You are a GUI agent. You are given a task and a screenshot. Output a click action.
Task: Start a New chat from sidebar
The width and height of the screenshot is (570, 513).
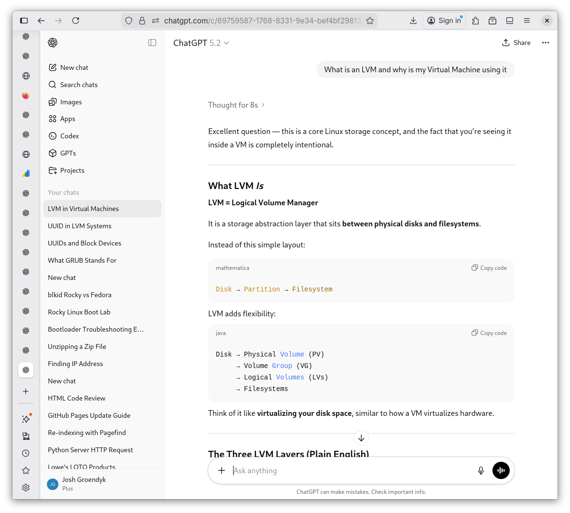pyautogui.click(x=74, y=67)
